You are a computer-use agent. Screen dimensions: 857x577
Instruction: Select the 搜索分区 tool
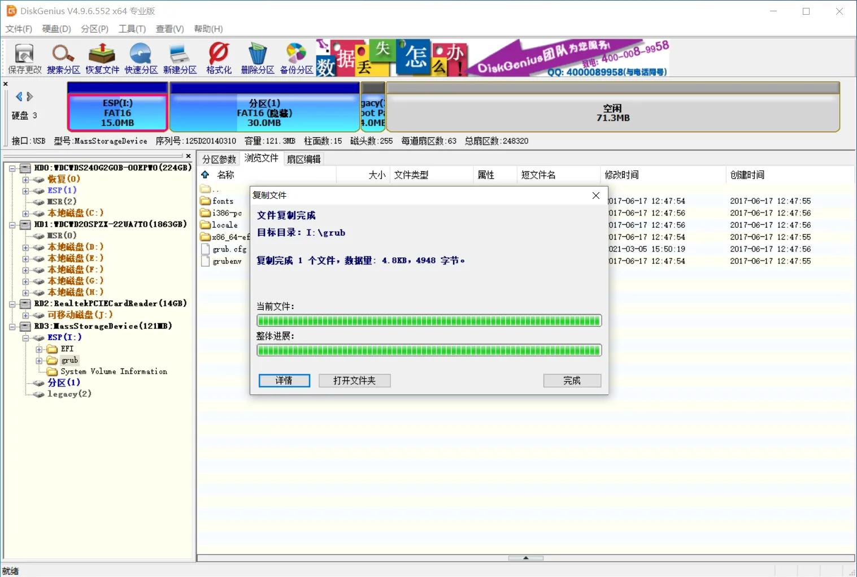click(62, 57)
